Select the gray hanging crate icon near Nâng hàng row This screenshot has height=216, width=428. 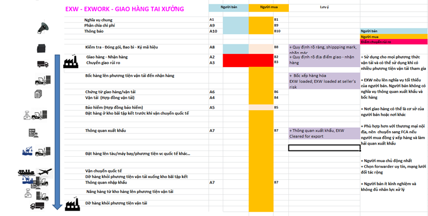[x=28, y=193]
